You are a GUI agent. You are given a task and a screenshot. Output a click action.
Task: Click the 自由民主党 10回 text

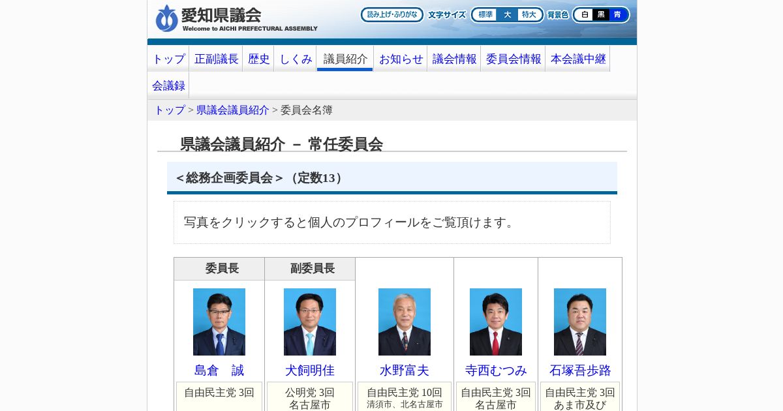405,392
